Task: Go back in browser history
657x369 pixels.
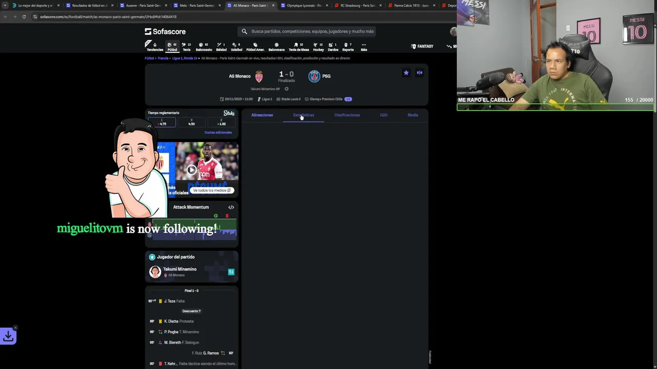Action: pos(5,16)
